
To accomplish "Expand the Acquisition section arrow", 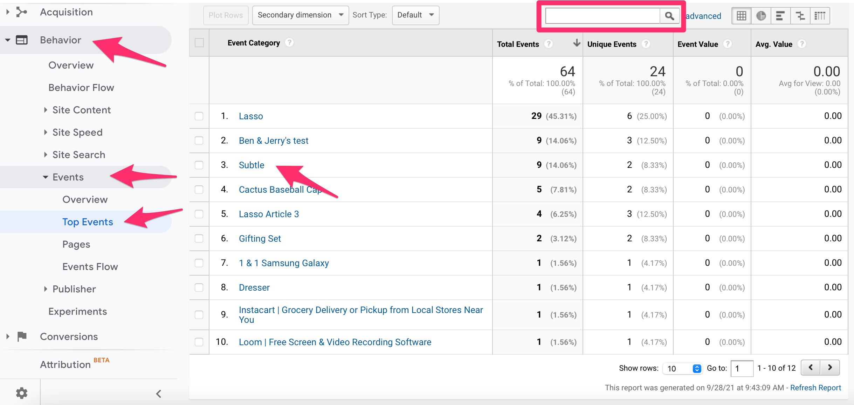I will 8,12.
